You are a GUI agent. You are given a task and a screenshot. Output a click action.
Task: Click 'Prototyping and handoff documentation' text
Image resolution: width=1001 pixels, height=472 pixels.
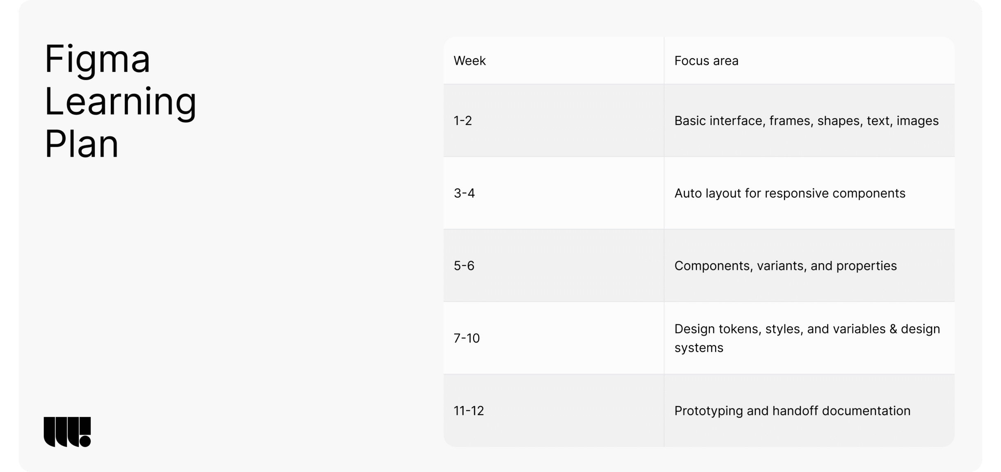[x=792, y=410]
